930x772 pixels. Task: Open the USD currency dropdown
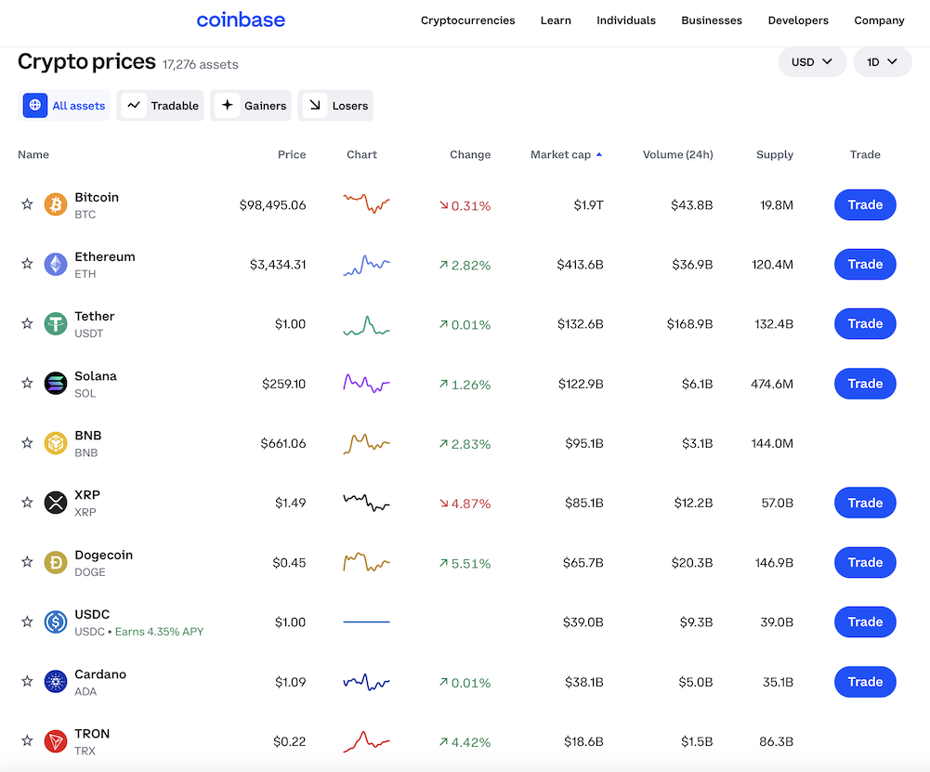[812, 61]
